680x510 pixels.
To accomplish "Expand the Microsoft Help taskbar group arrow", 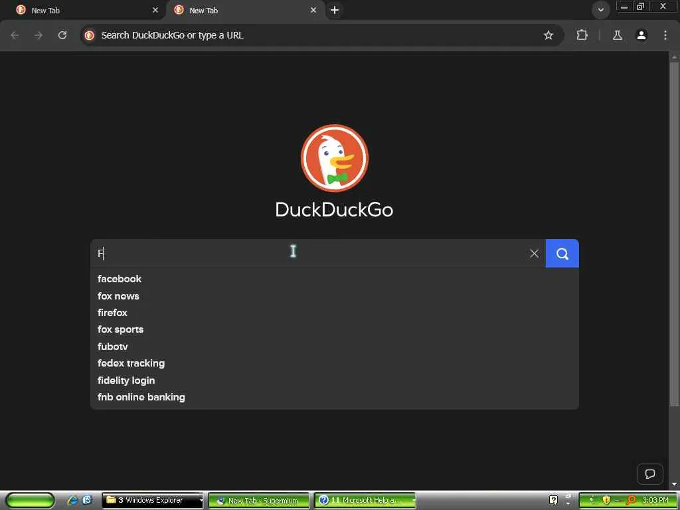I will (413, 501).
